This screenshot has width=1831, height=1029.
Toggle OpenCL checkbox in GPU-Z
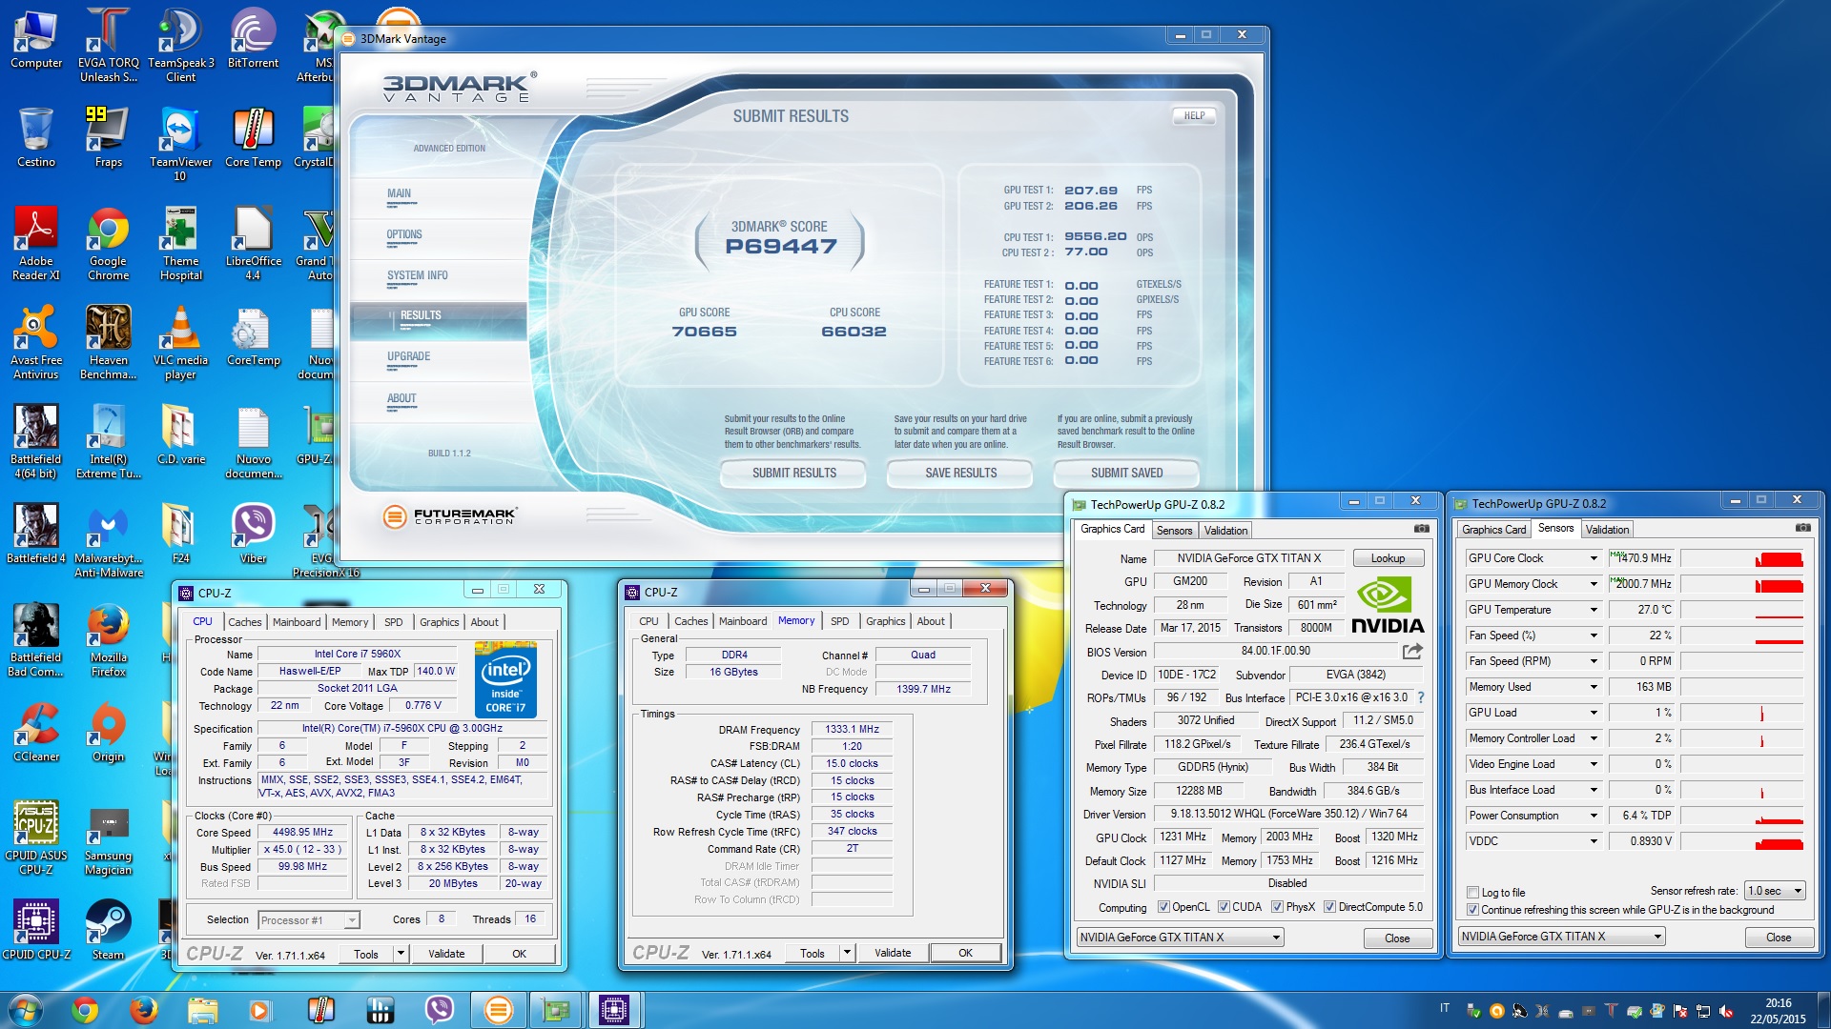1163,907
